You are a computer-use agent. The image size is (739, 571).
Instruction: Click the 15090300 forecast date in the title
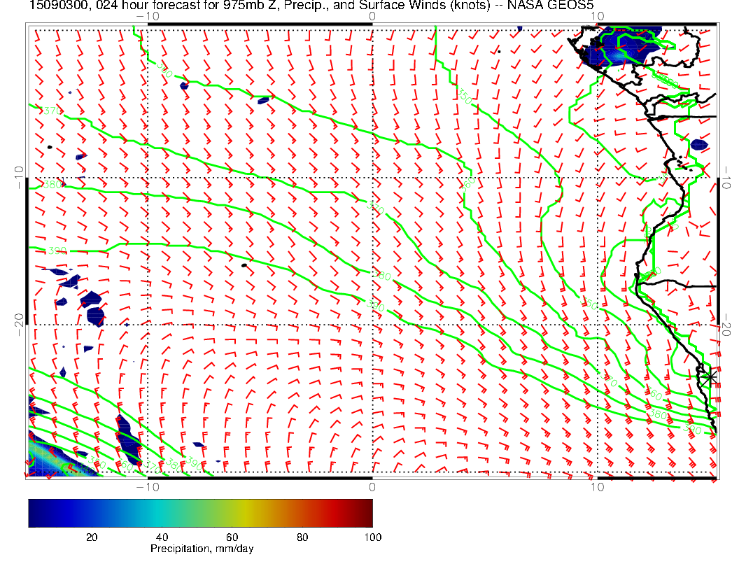click(51, 5)
